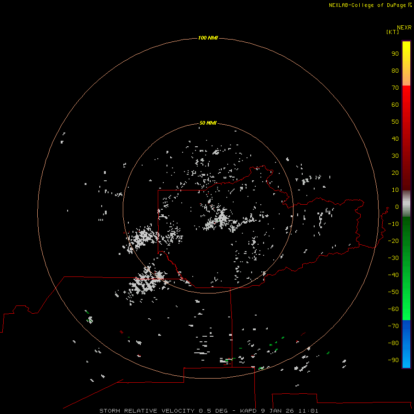
Task: Click the gray zero-velocity segment of color bar
Action: coord(406,204)
